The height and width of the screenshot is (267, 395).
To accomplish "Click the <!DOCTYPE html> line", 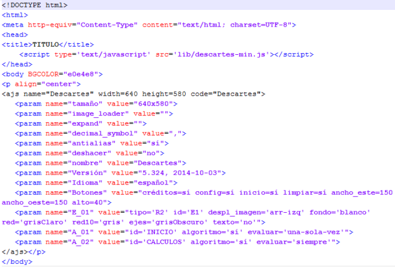I will click(35, 5).
